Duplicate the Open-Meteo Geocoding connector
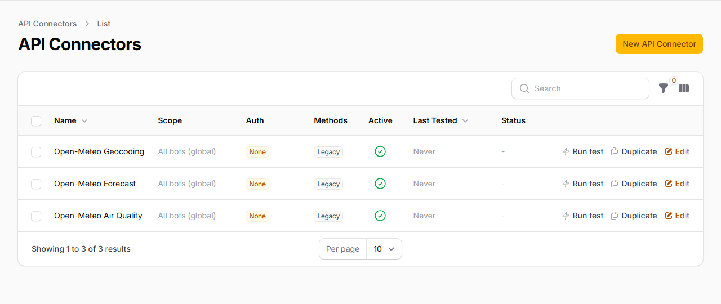This screenshot has width=721, height=304. [x=634, y=151]
